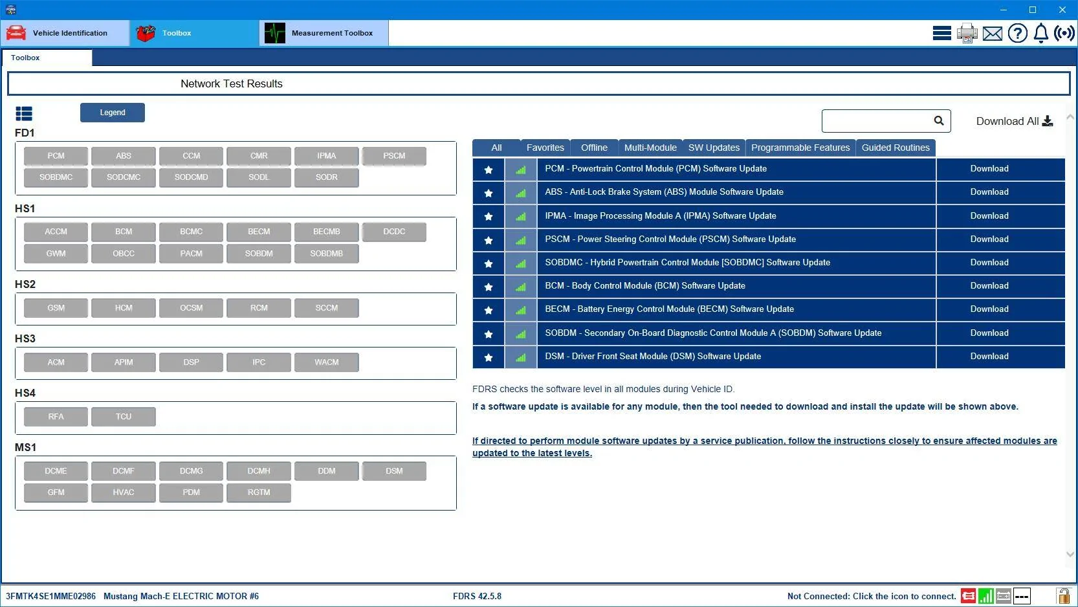Click the wireless broadcast signal icon
The height and width of the screenshot is (607, 1078).
(x=1064, y=33)
